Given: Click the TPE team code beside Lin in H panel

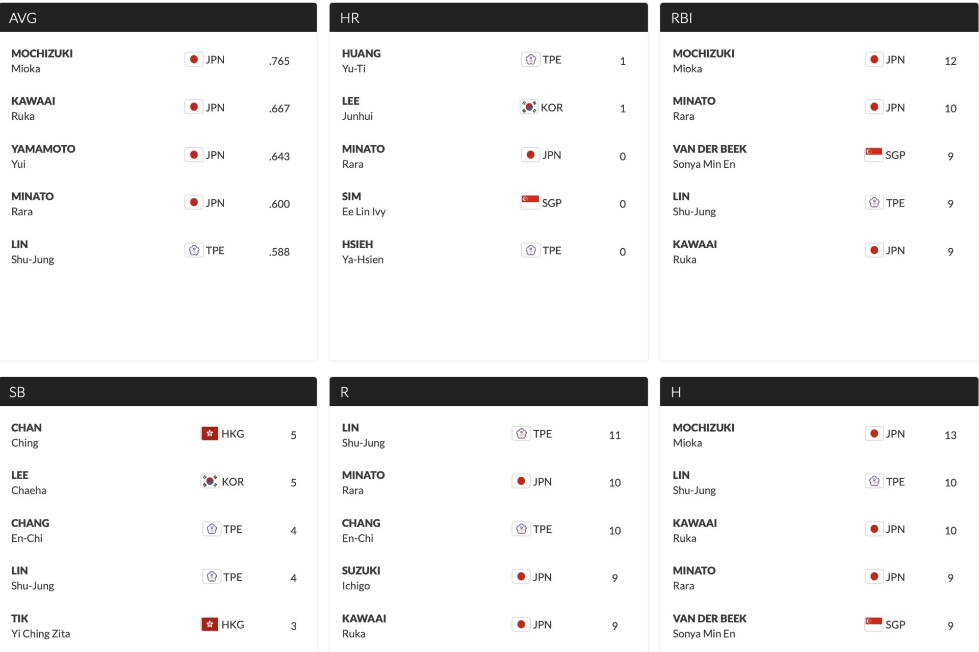Looking at the screenshot, I should tap(895, 482).
